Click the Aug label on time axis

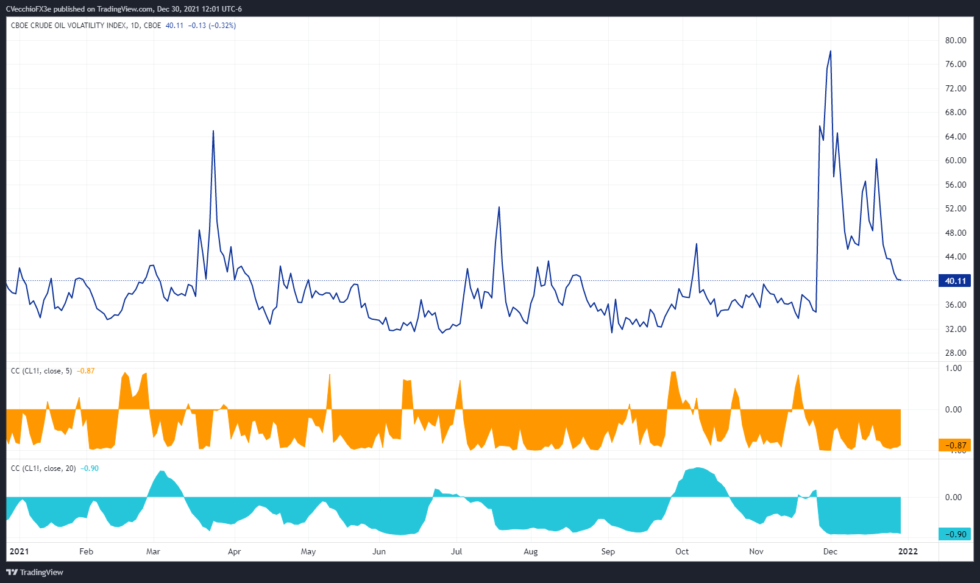[531, 551]
